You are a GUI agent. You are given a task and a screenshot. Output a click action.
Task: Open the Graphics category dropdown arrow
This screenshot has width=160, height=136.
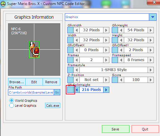coord(153,17)
